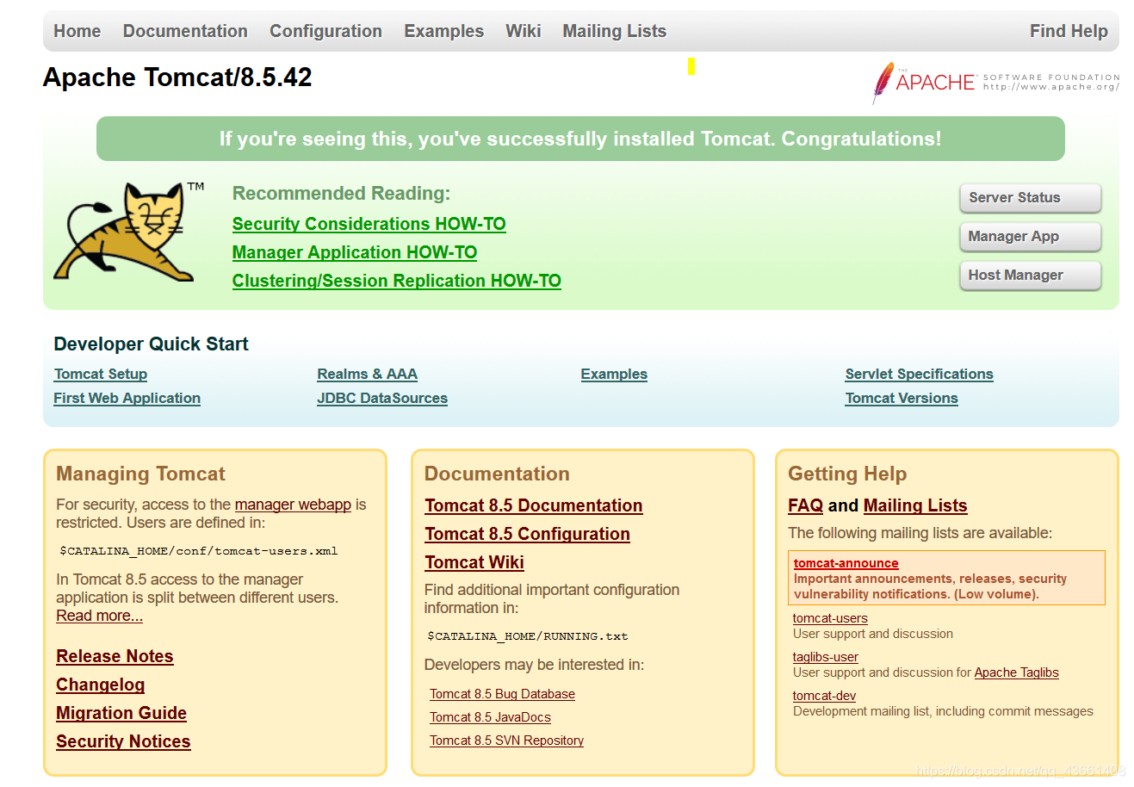Follow the Tomcat Setup quick start link
The height and width of the screenshot is (787, 1134).
[x=101, y=374]
